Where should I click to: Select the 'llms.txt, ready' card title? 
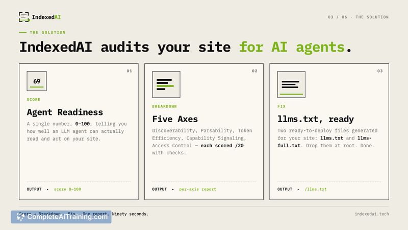[x=315, y=119]
